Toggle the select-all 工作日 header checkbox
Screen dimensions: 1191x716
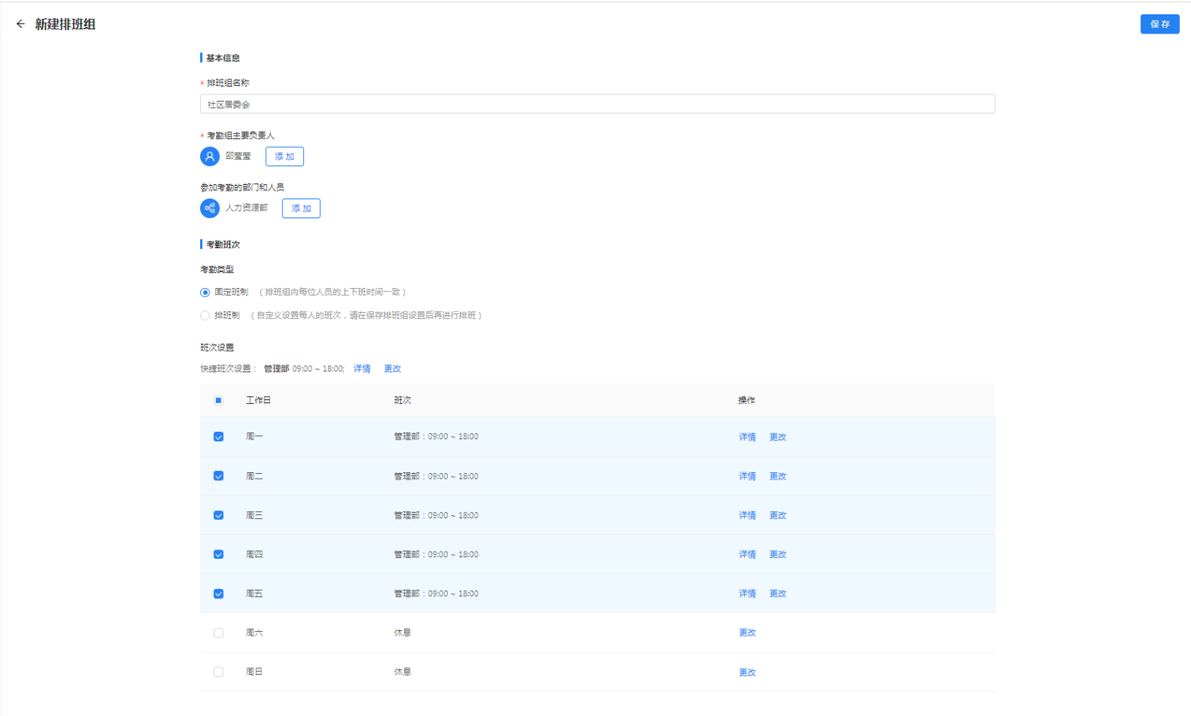[x=218, y=400]
